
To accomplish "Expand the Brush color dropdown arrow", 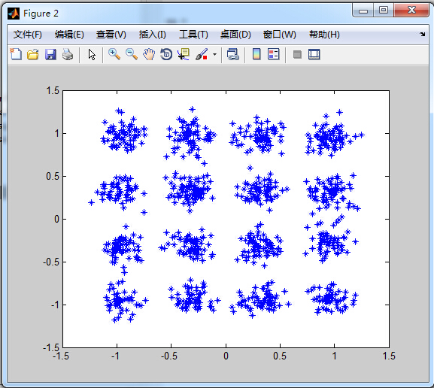I will 215,55.
